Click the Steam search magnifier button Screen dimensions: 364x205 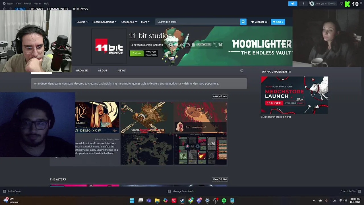tap(243, 22)
